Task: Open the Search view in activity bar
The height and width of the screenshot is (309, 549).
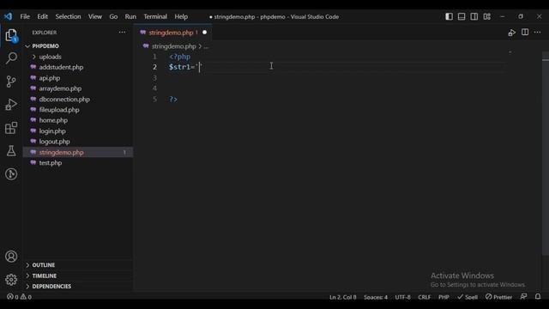Action: pyautogui.click(x=11, y=58)
